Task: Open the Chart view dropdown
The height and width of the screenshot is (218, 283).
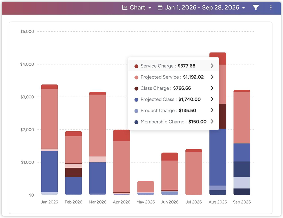Action: (x=137, y=8)
